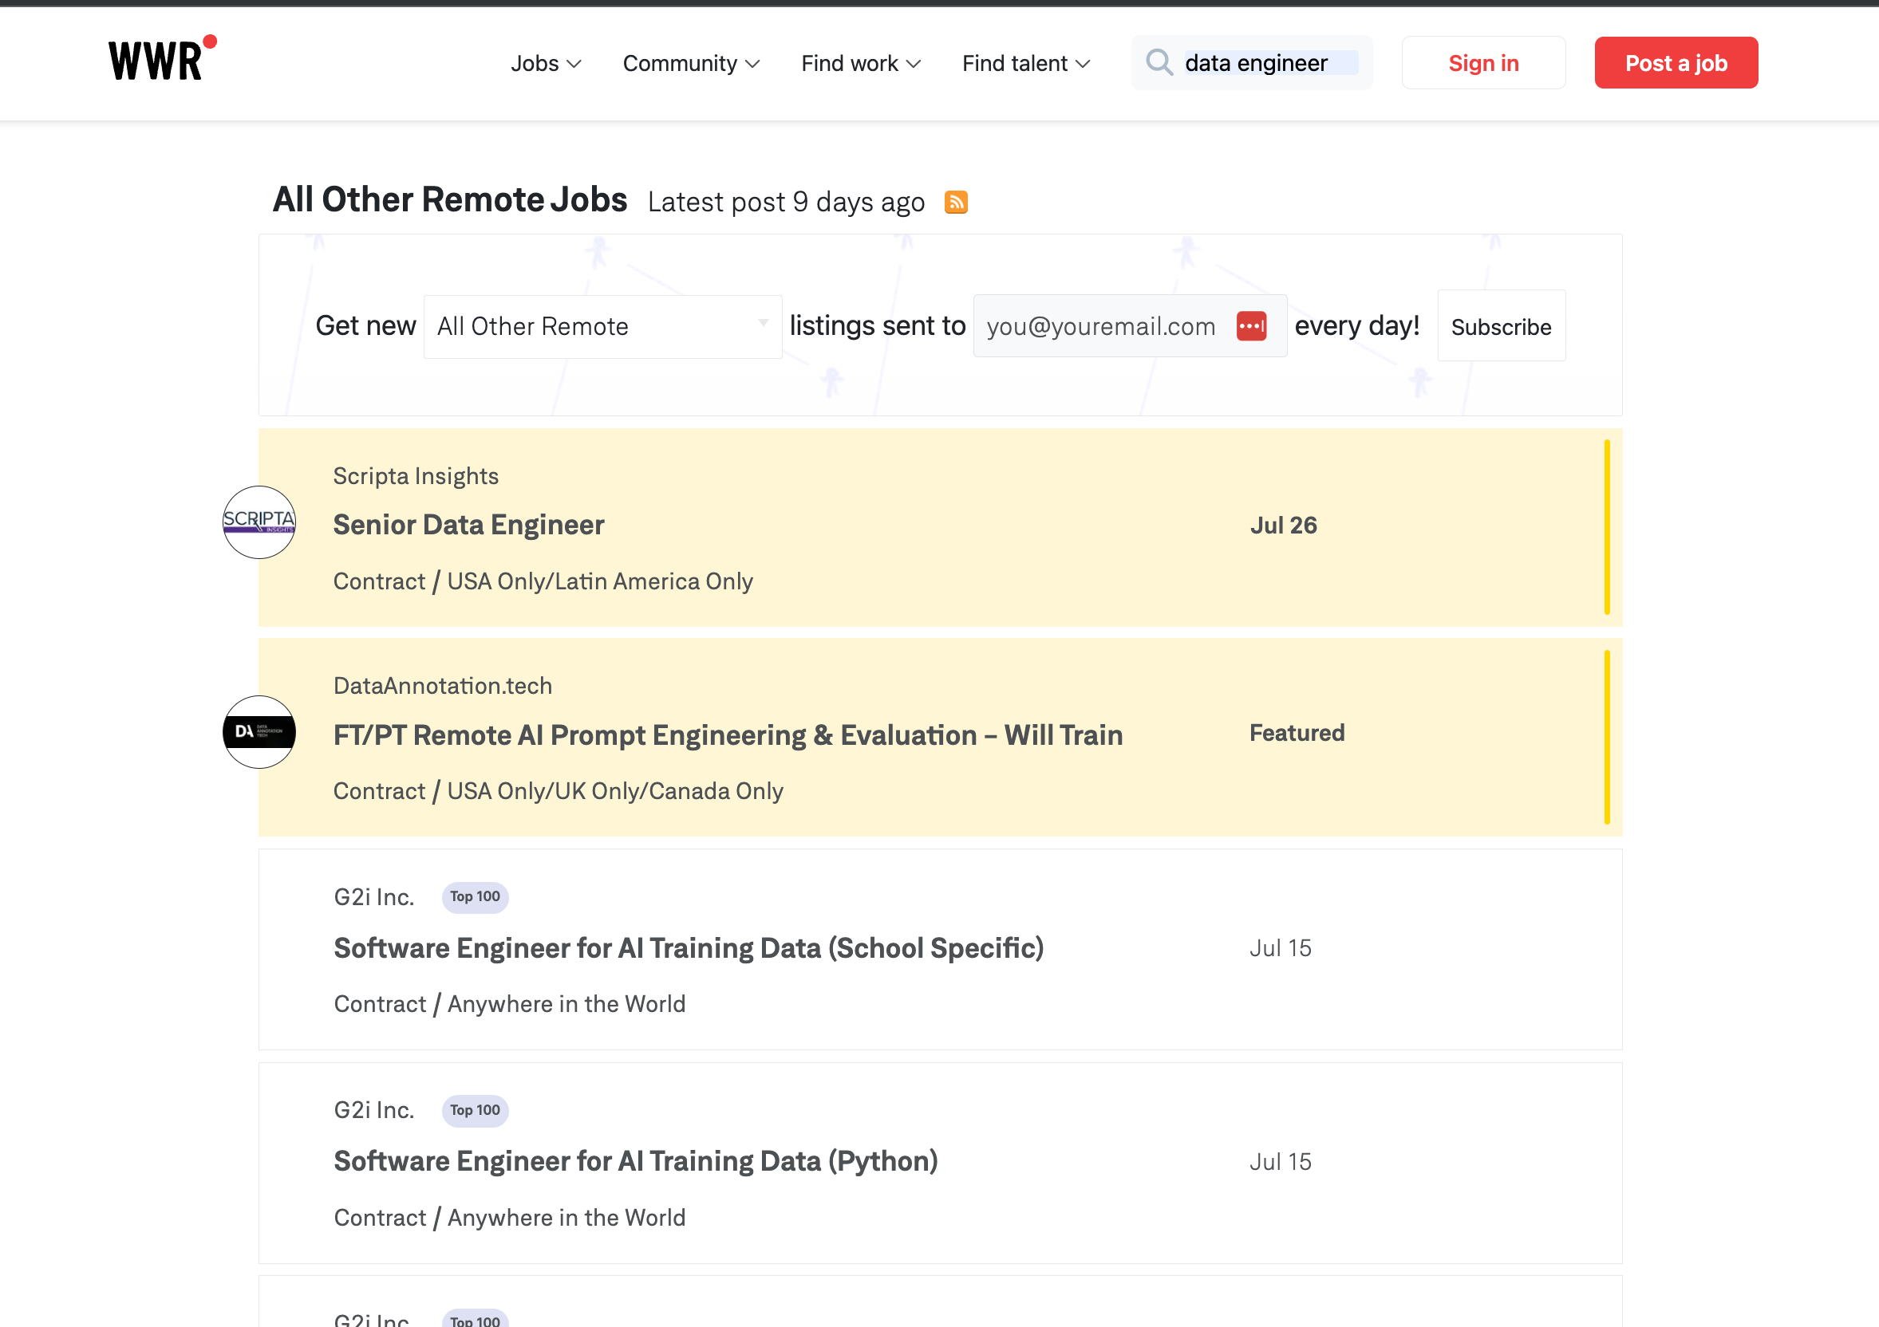Click the Post a job button
1879x1327 pixels.
click(1676, 63)
